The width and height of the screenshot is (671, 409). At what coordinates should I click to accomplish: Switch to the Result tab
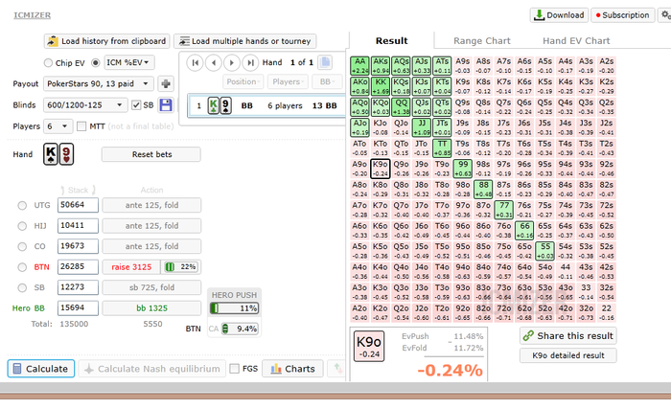(391, 40)
